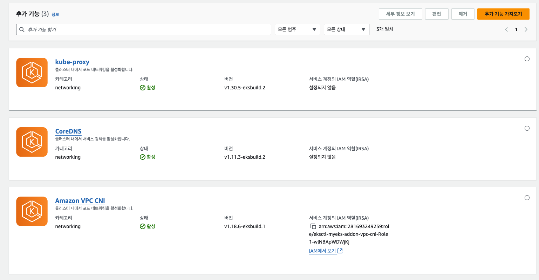Click the 정보 info link
Image resolution: width=539 pixels, height=280 pixels.
pos(55,15)
